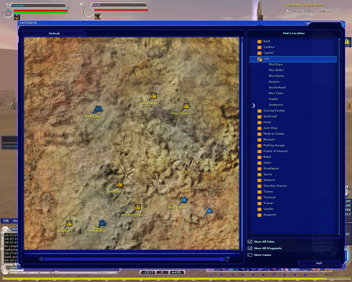
Task: Toggle Show All Cities checkbox
Action: click(x=250, y=242)
